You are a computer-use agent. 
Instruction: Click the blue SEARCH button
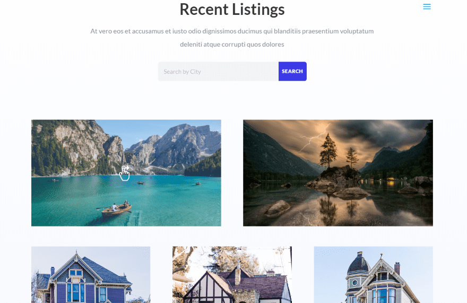(292, 71)
